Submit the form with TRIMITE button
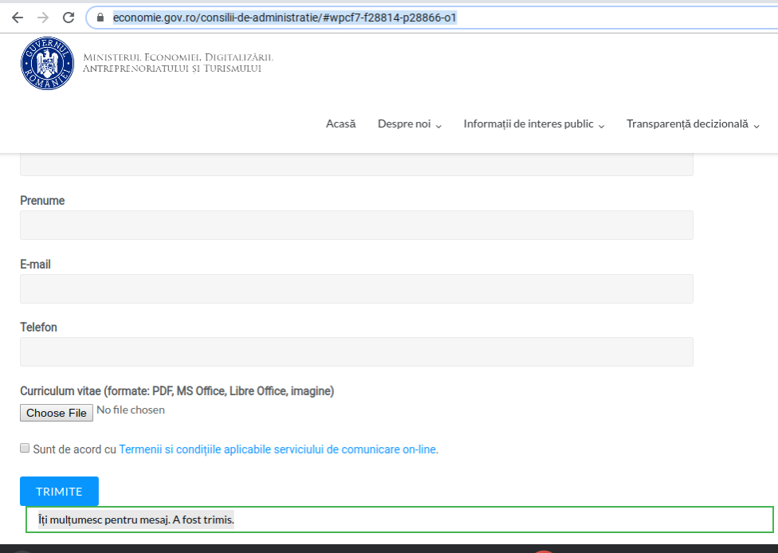The width and height of the screenshot is (778, 553). point(59,491)
